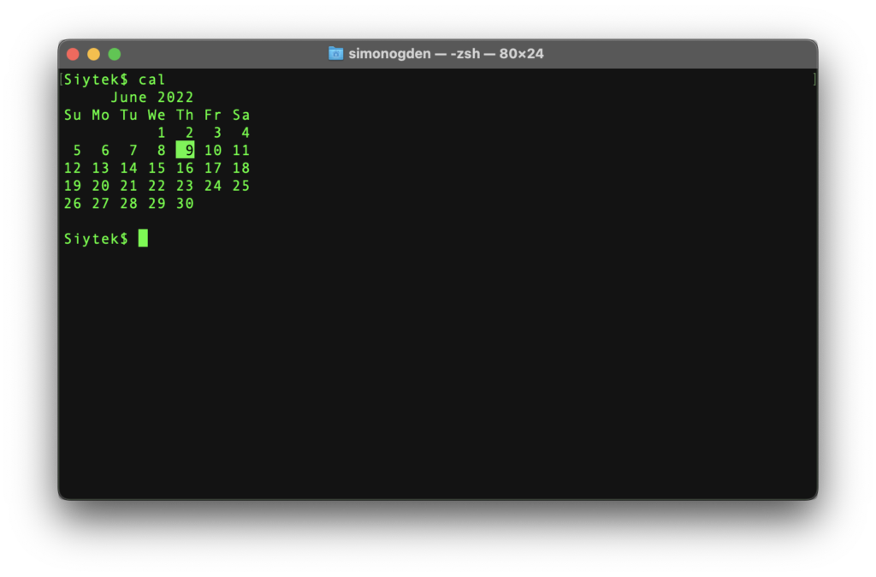Click date 10 in the calendar
The height and width of the screenshot is (577, 876).
pyautogui.click(x=213, y=151)
